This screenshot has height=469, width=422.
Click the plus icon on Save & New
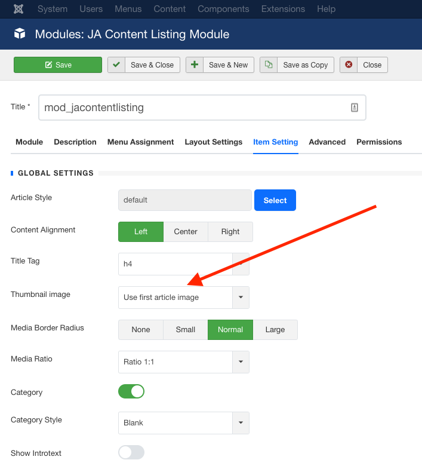pyautogui.click(x=195, y=65)
